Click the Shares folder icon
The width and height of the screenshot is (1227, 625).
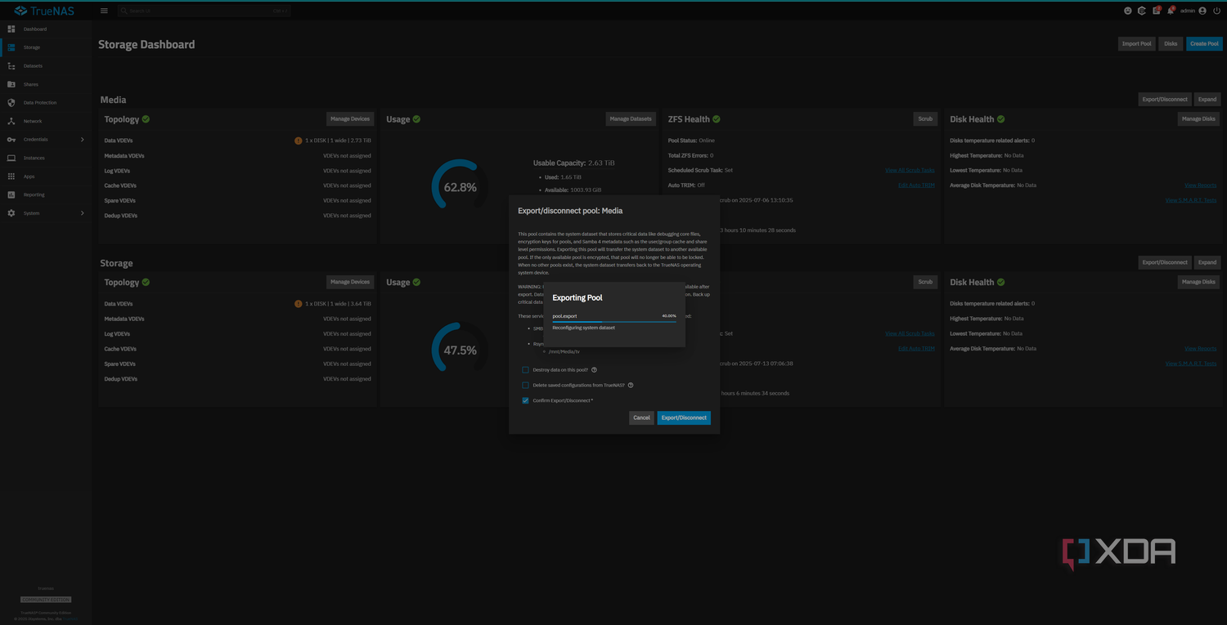[11, 84]
